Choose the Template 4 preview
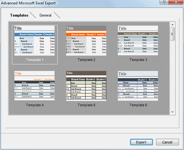 pos(34,86)
